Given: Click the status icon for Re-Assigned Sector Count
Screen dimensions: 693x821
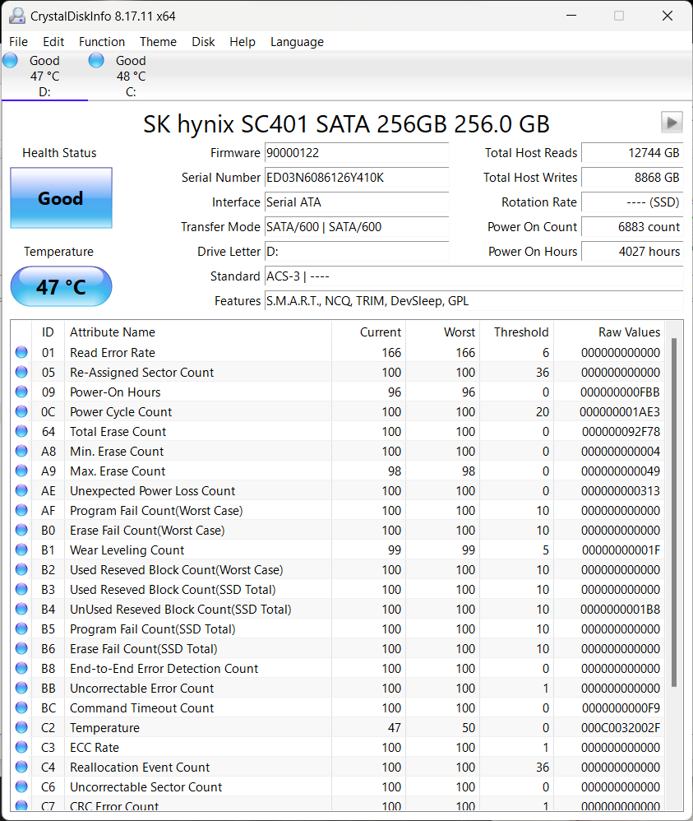Looking at the screenshot, I should 21,373.
